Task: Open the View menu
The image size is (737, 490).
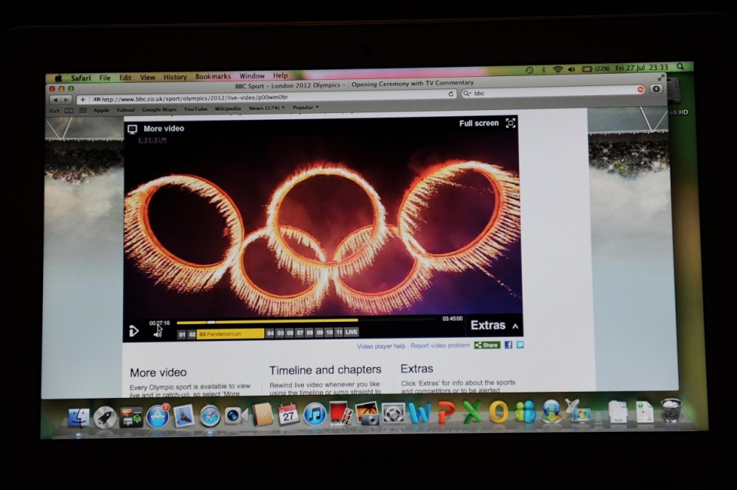Action: 147,77
